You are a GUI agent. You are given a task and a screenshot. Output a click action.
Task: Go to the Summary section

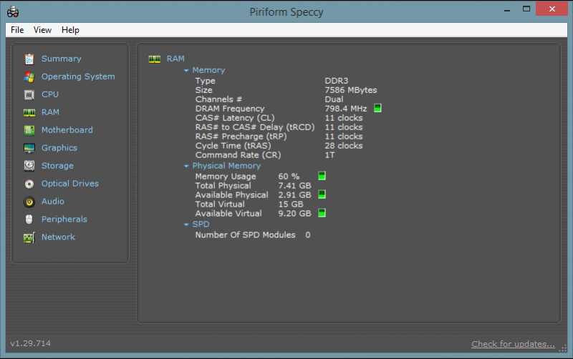click(x=62, y=59)
